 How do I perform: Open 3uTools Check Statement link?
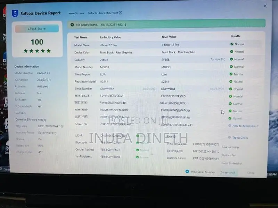coord(103,13)
